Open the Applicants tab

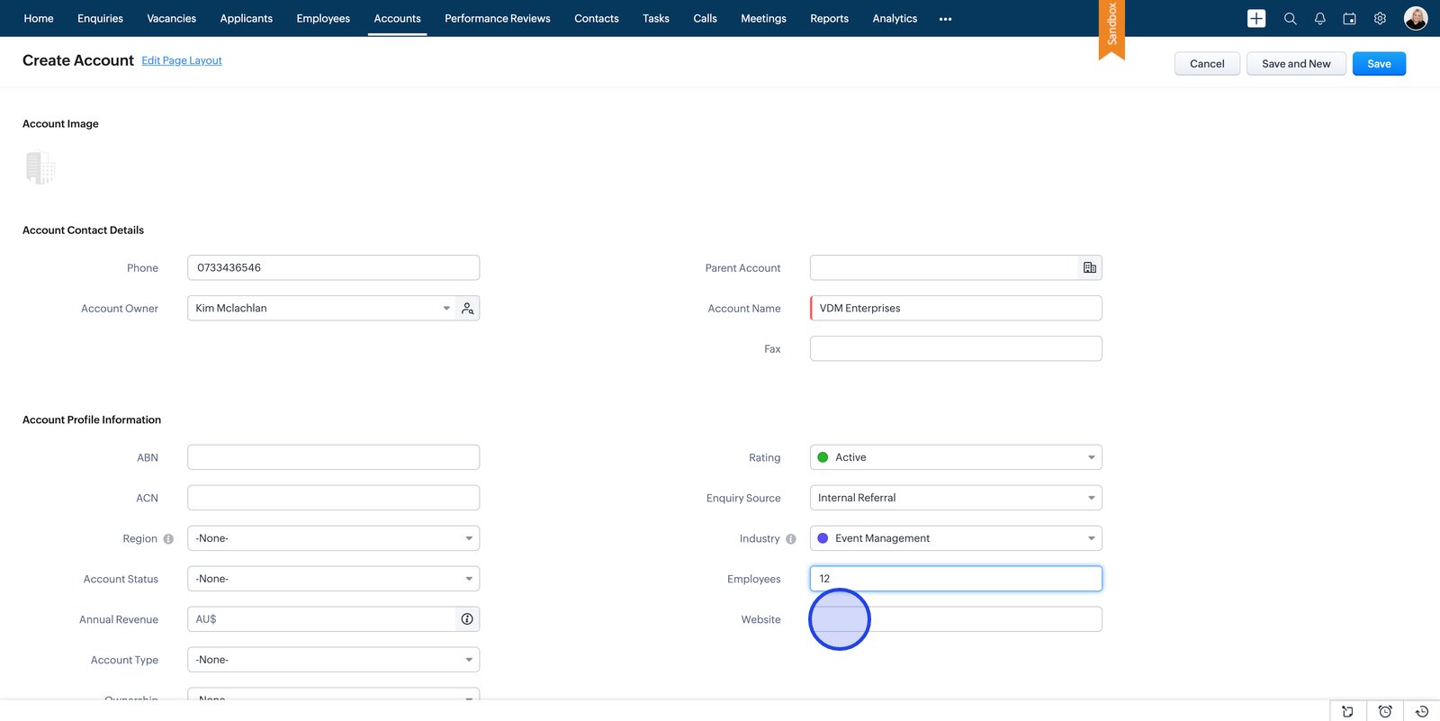tap(246, 18)
